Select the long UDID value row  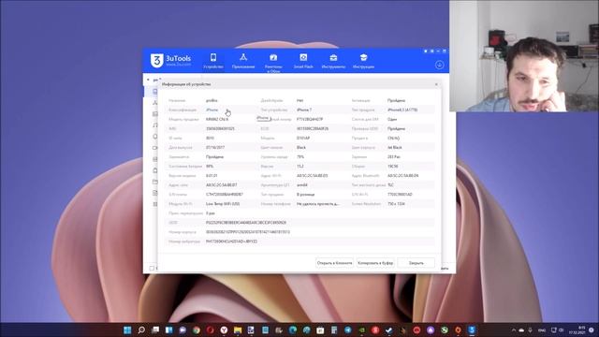click(245, 223)
